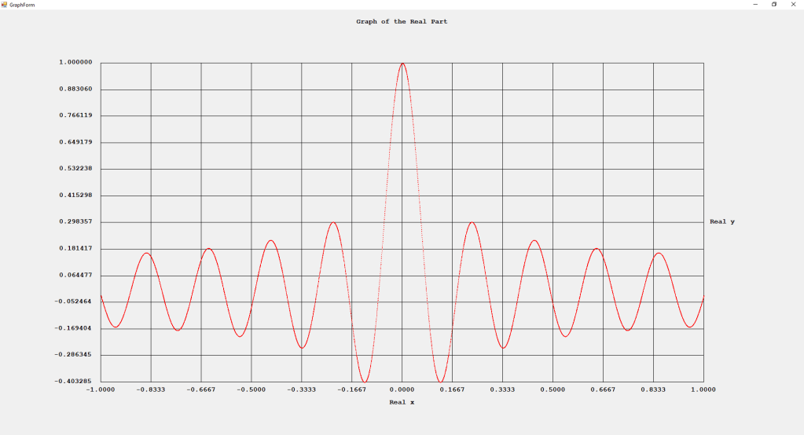Click the 0.8333 x-axis tick label
This screenshot has height=435, width=804.
(652, 389)
